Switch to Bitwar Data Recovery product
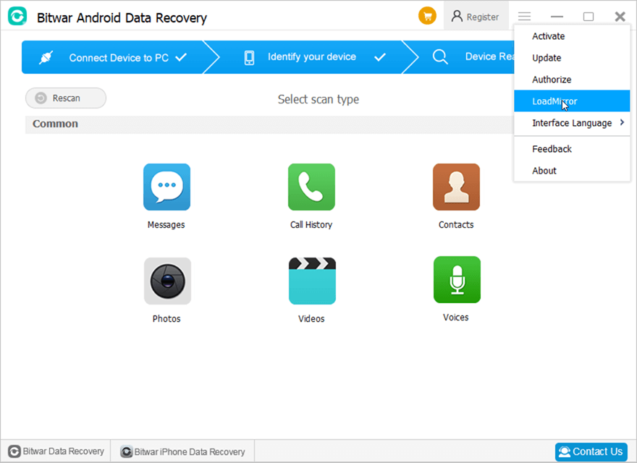Viewport: 637px width, 463px height. [56, 451]
